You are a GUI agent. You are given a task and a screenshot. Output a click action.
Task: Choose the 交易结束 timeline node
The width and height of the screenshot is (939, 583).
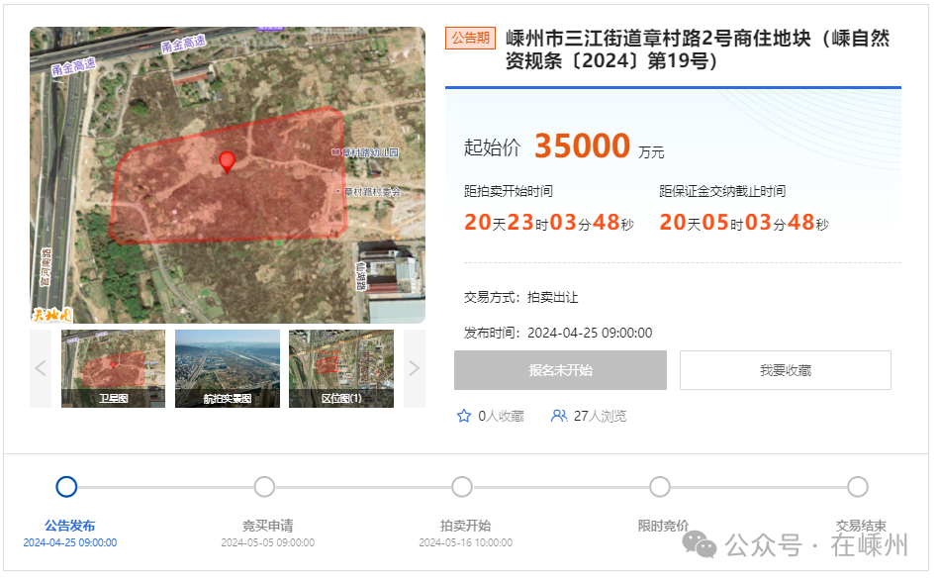click(858, 487)
